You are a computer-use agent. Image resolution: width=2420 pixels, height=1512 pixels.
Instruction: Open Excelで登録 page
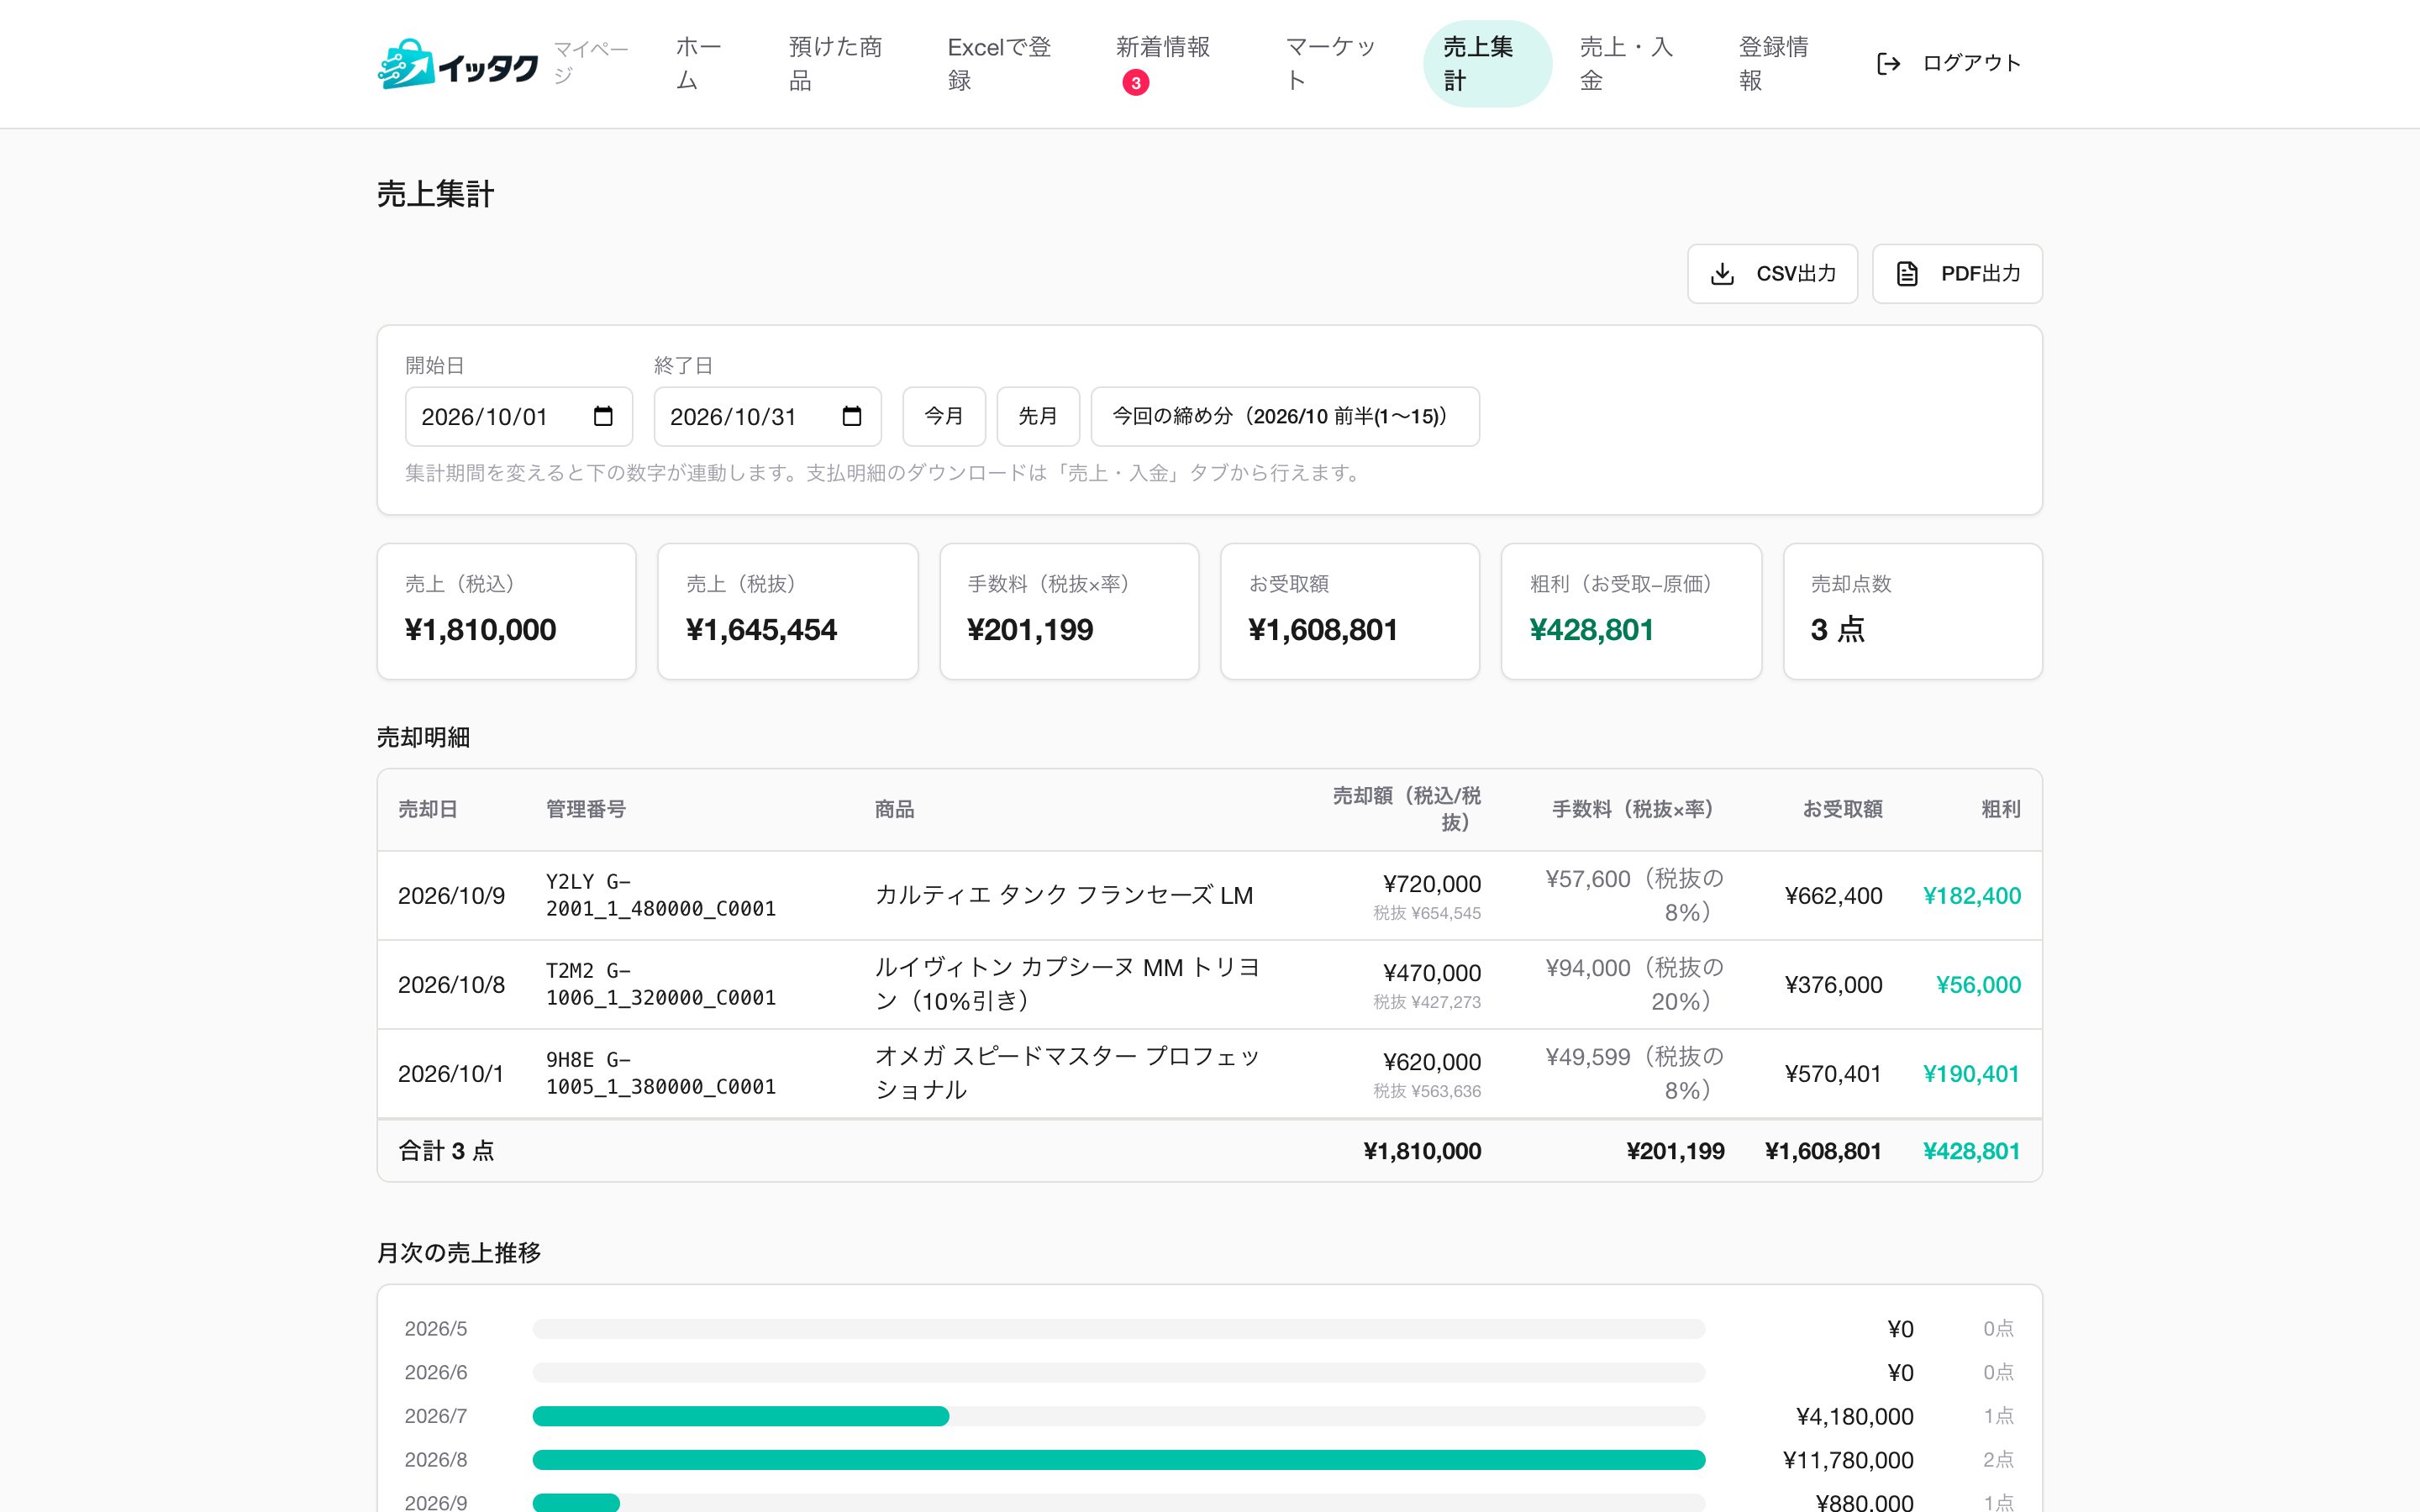coord(999,64)
